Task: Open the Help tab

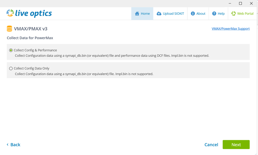Action: [218, 14]
